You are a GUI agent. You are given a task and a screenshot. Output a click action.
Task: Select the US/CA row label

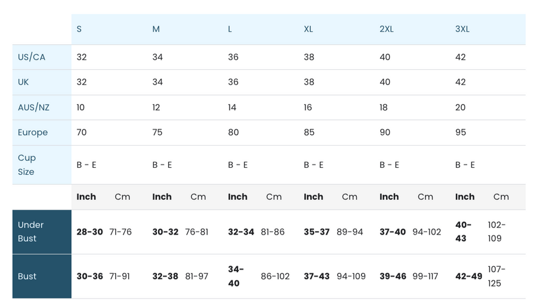tap(32, 57)
